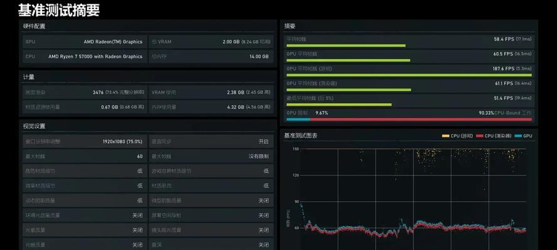Click the 游戏世界材质细节 row's 低 value

coord(266,171)
